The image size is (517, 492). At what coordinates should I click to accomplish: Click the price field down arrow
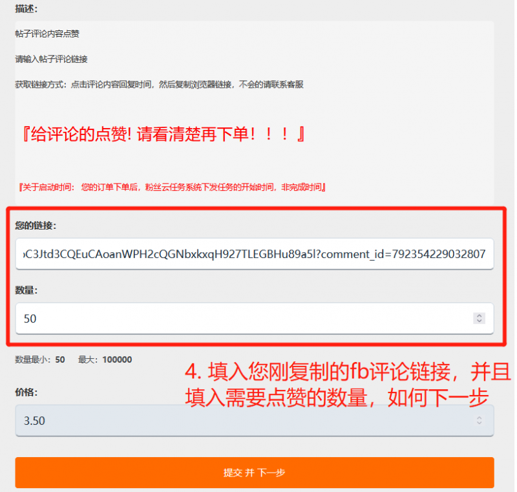479,423
